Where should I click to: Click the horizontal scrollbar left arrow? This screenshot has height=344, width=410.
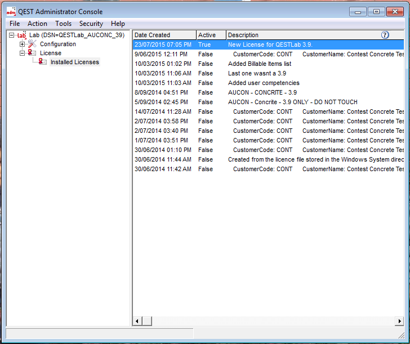point(137,321)
